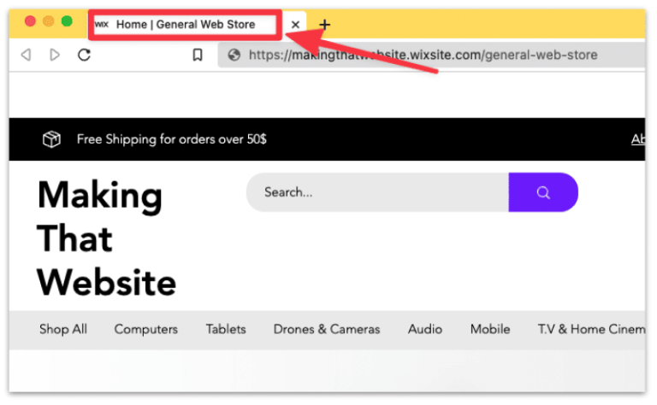Click the Making That Website logo title
The width and height of the screenshot is (657, 405).
click(x=107, y=239)
